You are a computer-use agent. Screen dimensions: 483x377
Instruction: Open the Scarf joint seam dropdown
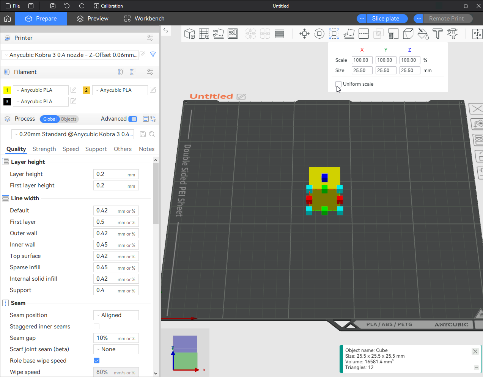[x=116, y=349]
